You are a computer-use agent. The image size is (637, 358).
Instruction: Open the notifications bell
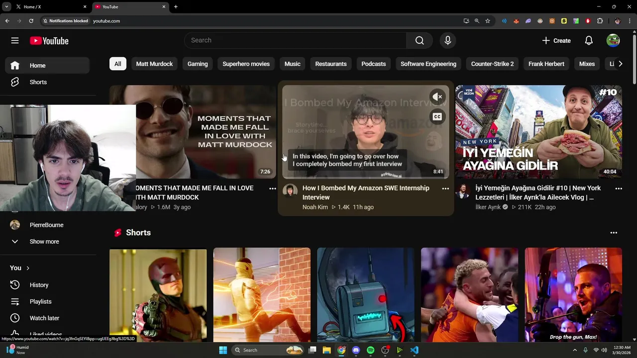point(589,41)
